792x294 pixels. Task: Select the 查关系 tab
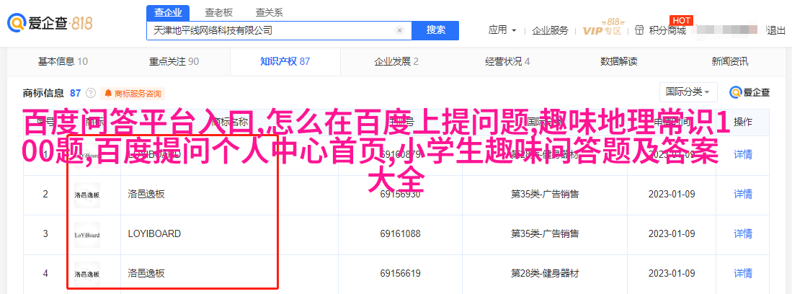(x=270, y=13)
